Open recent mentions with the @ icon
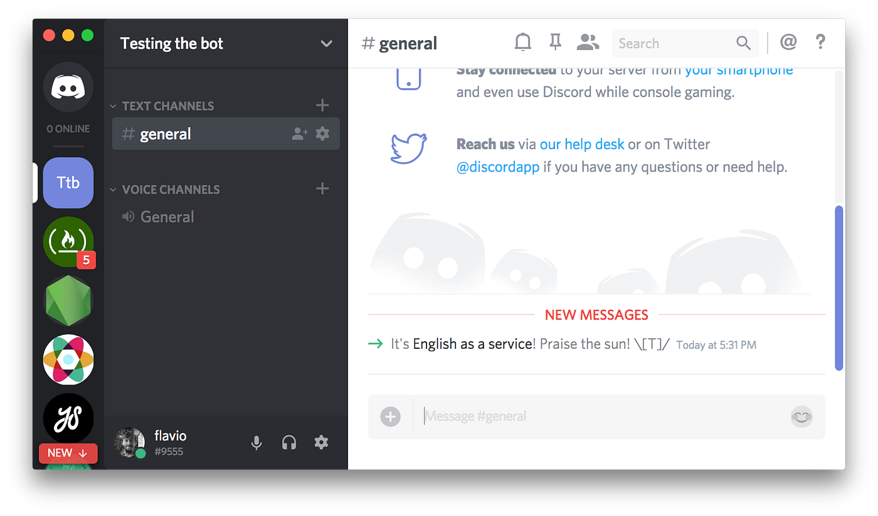The image size is (878, 516). [x=788, y=42]
